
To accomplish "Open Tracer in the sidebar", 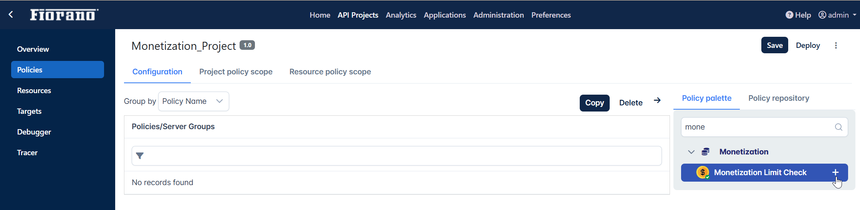I will pos(27,153).
